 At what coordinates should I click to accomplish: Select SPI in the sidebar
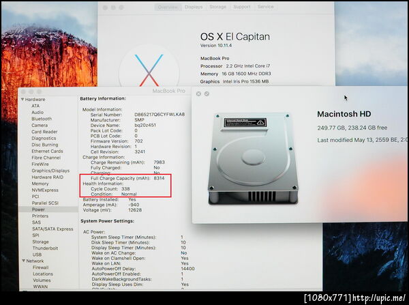point(35,235)
